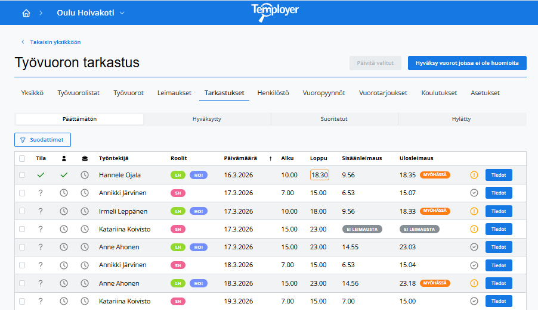Open Tiedot for Katariina Koivisto 17.3.2026
Image resolution: width=538 pixels, height=310 pixels.
[x=499, y=229]
